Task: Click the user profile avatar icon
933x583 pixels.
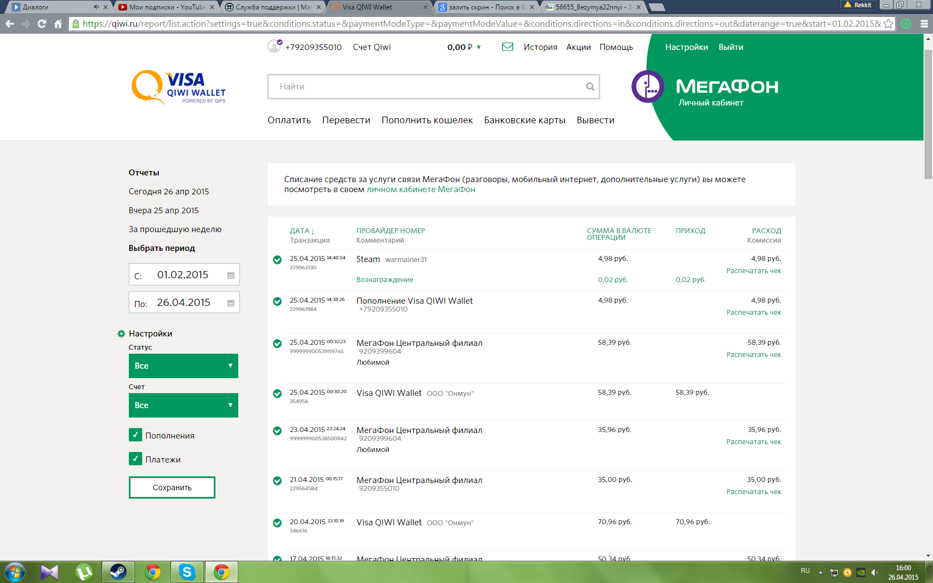Action: tap(274, 46)
